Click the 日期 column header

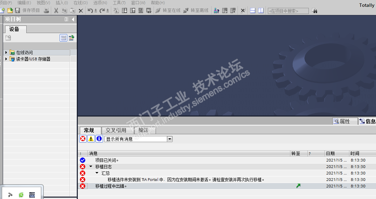(337, 153)
